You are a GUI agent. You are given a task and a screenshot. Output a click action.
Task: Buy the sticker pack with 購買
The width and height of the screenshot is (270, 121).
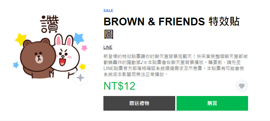(212, 103)
